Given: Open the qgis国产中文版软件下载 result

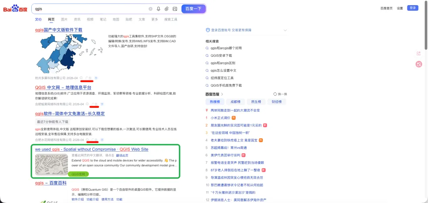Looking at the screenshot, I should coord(59,30).
